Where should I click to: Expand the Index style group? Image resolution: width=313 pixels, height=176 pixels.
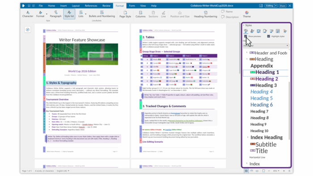247,163
